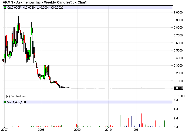Click the 0.2000 price axis label
Screen dimensions: 189x138
click(x=178, y=73)
